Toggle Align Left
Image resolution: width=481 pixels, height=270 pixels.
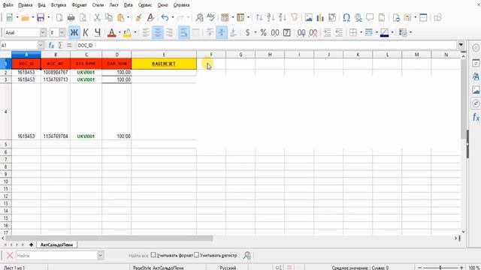(x=146, y=32)
